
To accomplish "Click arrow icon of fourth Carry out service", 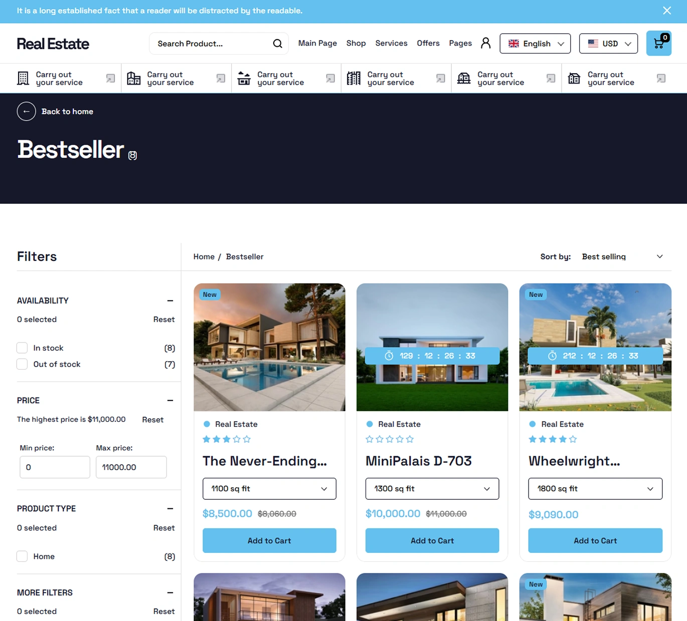I will (441, 78).
